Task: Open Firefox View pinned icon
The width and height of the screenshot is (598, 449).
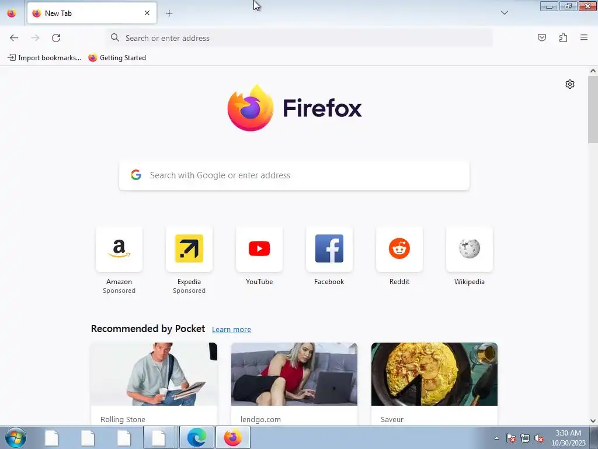Action: pos(12,13)
